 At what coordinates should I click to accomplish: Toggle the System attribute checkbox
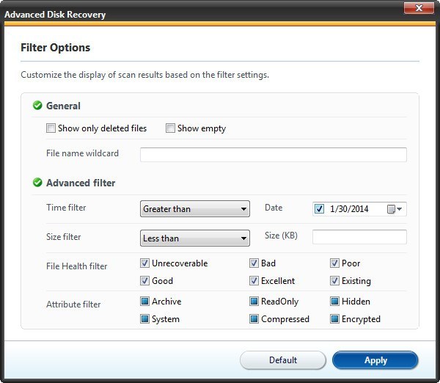[144, 319]
